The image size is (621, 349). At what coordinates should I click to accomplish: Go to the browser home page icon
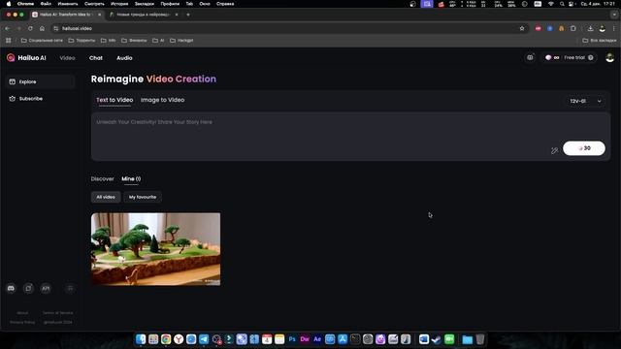42,28
